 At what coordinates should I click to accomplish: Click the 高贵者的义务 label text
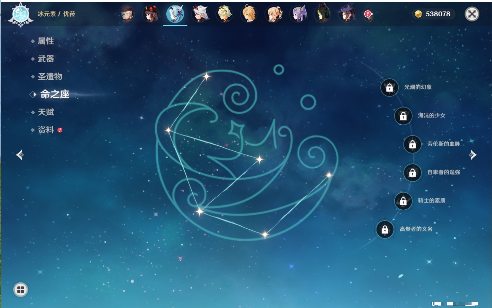(416, 229)
